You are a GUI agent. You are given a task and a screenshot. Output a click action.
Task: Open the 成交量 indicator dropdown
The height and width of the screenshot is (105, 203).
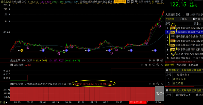15,61
